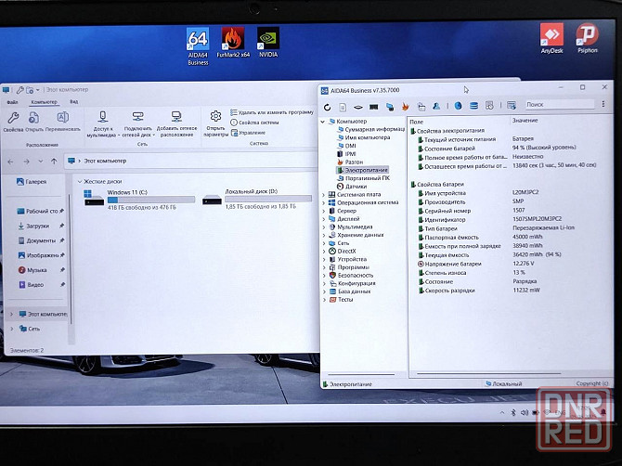Click AIDA64 user profile toolbar icon
Viewport: 622px width, 466px height.
point(436,106)
